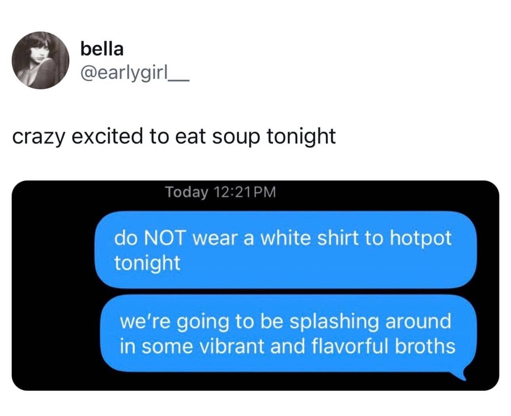Click the word "crazy" in the tweet

pos(38,137)
